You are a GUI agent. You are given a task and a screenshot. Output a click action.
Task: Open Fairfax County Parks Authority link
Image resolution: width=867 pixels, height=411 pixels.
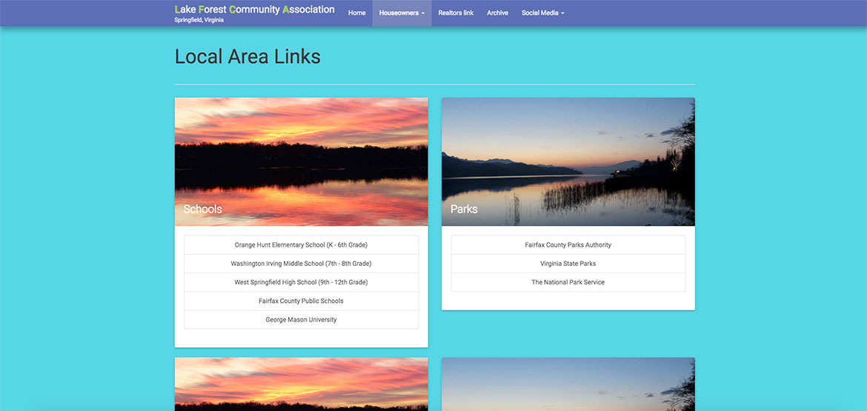568,244
